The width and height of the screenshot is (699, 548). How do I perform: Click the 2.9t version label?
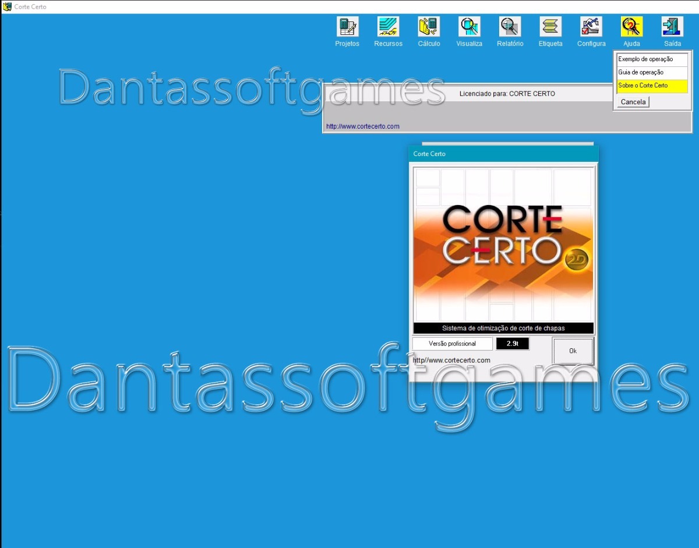click(x=513, y=344)
